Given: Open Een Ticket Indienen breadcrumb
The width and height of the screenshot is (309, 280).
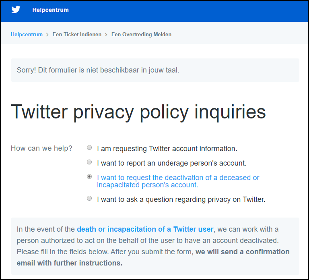Looking at the screenshot, I should [x=77, y=34].
